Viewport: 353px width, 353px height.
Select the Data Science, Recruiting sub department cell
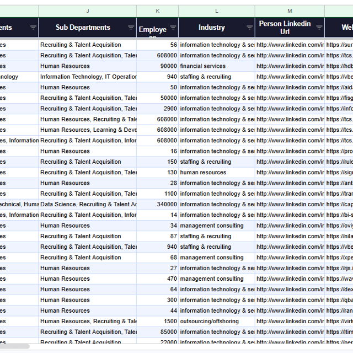(87, 205)
